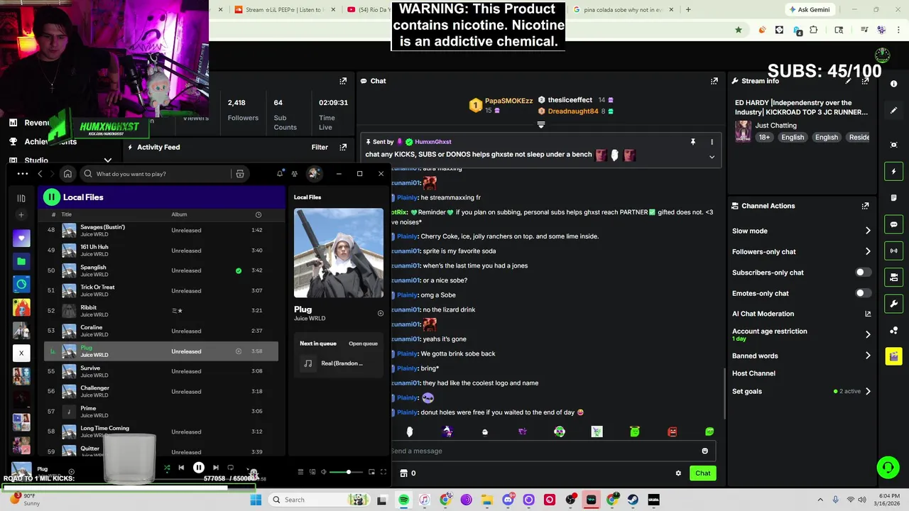Open the yellow clip icon in right sidebar
The height and width of the screenshot is (511, 909).
coord(893,356)
